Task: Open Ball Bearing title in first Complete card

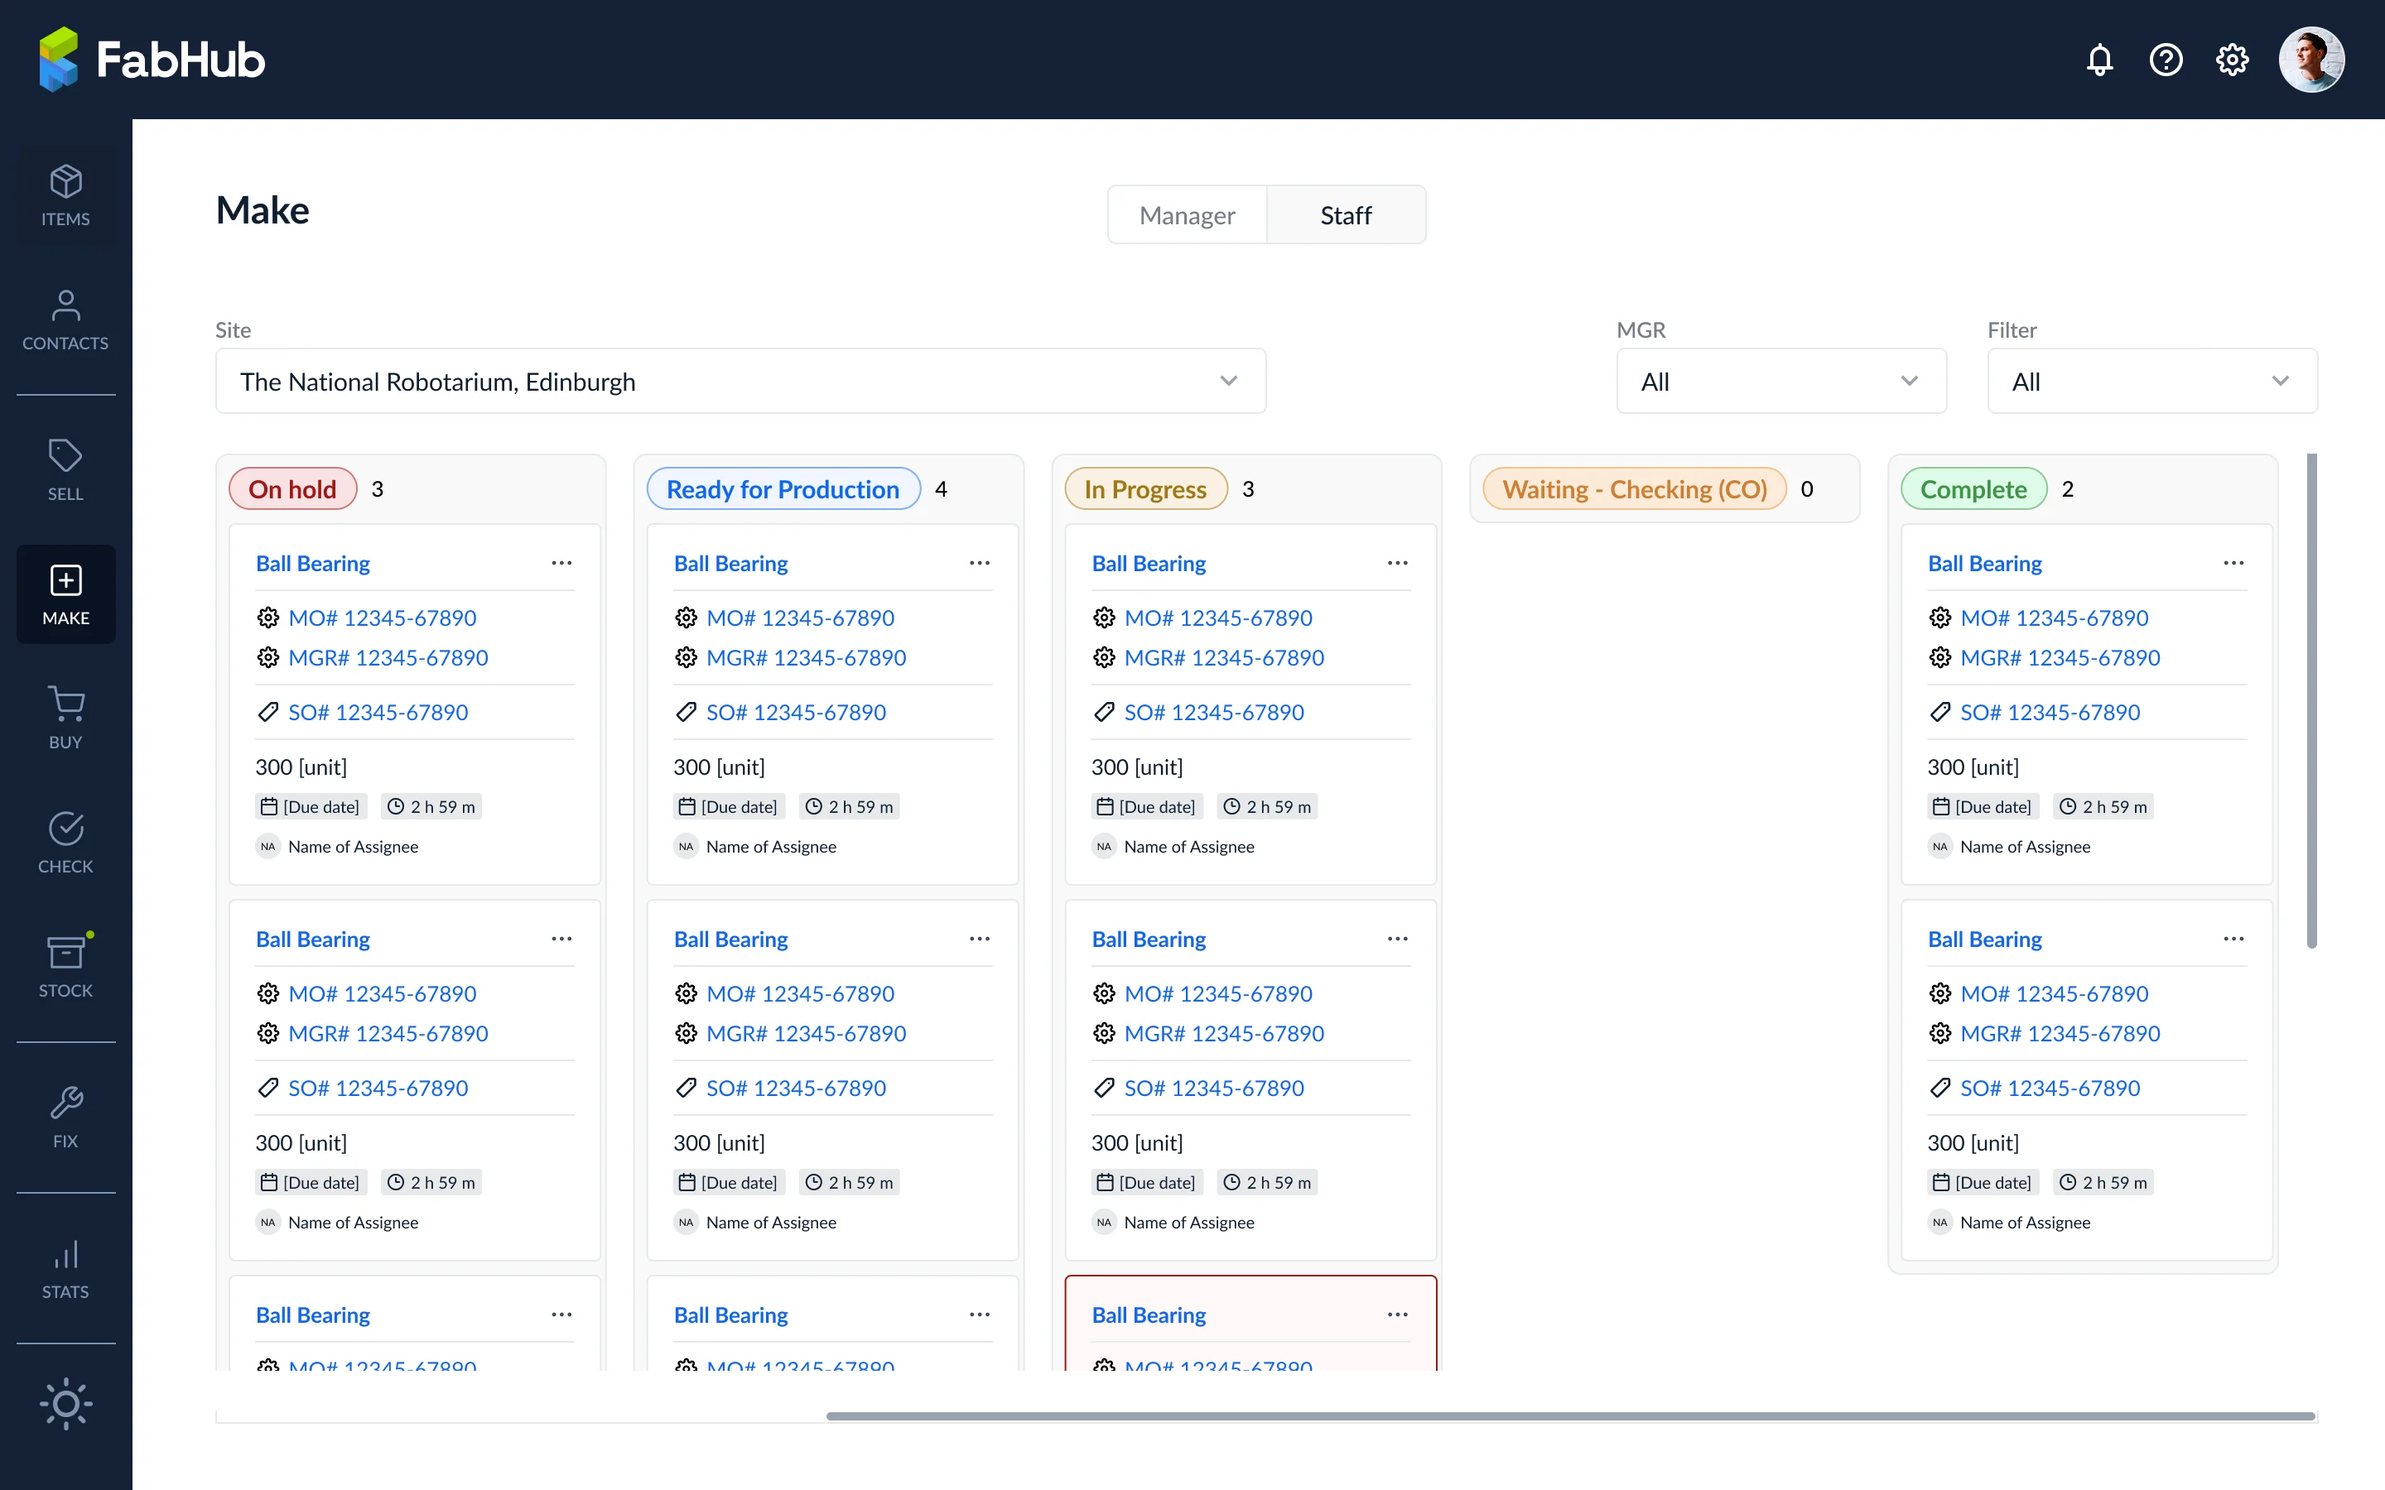Action: click(1985, 564)
